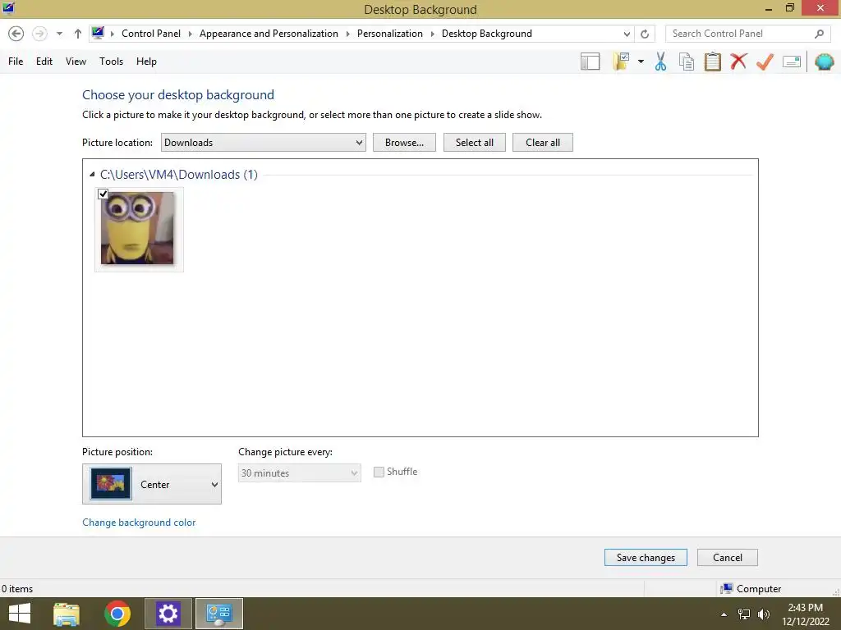Viewport: 841px width, 630px height.
Task: Toggle the Shuffle checkbox
Action: coord(379,472)
